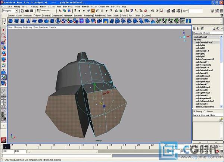Click the playback range slider bar

(x=62, y=152)
